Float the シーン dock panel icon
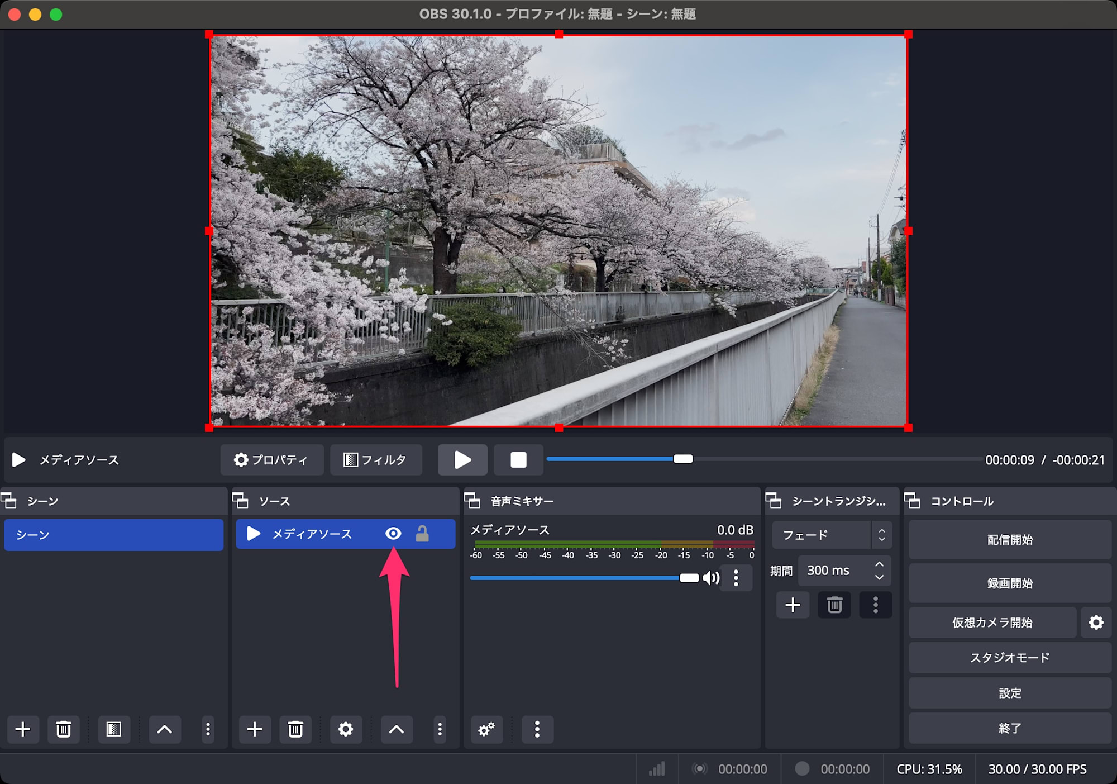The height and width of the screenshot is (784, 1117). (9, 501)
